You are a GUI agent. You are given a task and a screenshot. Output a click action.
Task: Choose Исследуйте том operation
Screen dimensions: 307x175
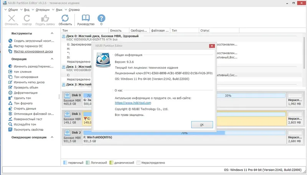click(23, 124)
